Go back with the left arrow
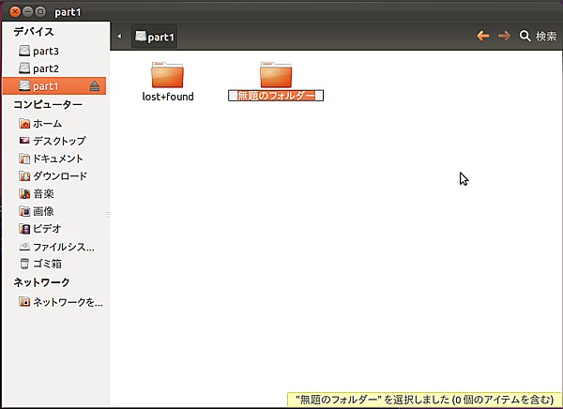The image size is (563, 409). click(x=483, y=36)
